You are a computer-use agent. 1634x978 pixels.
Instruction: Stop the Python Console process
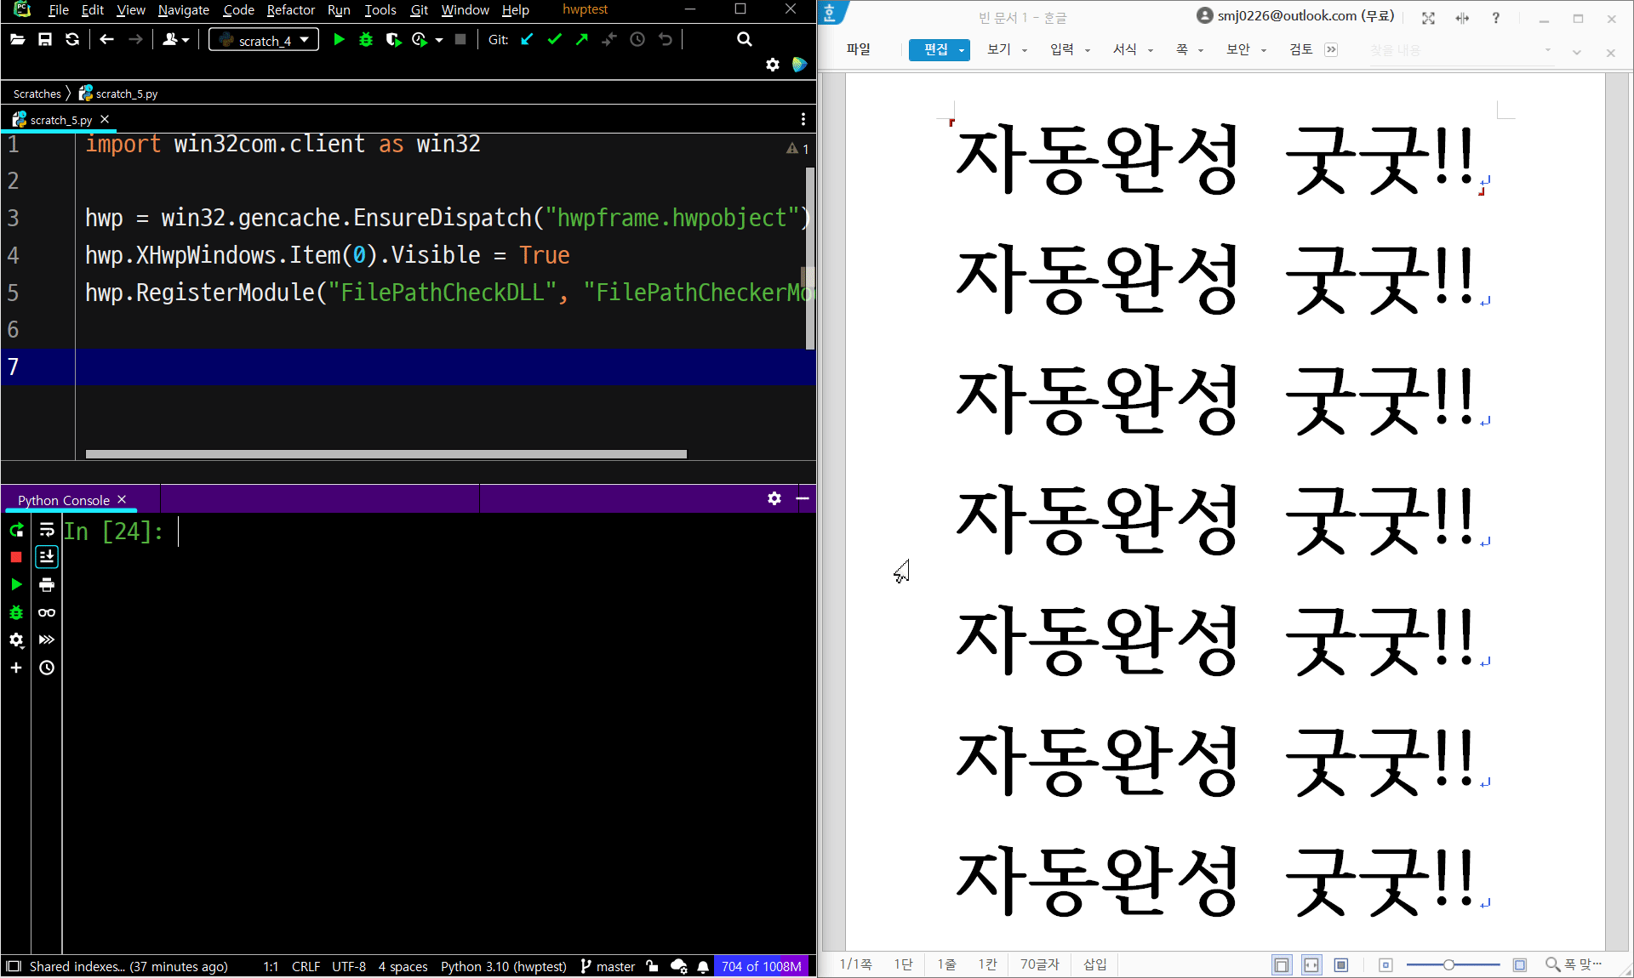click(x=16, y=557)
